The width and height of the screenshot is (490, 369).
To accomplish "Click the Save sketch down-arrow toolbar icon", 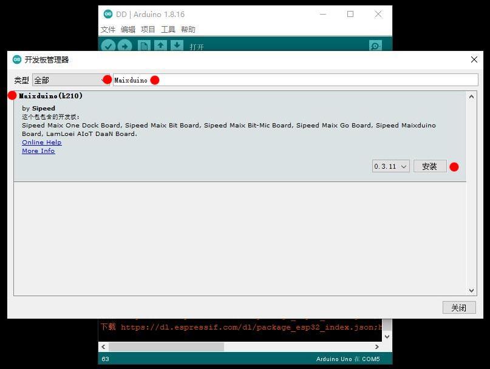I will (x=177, y=46).
